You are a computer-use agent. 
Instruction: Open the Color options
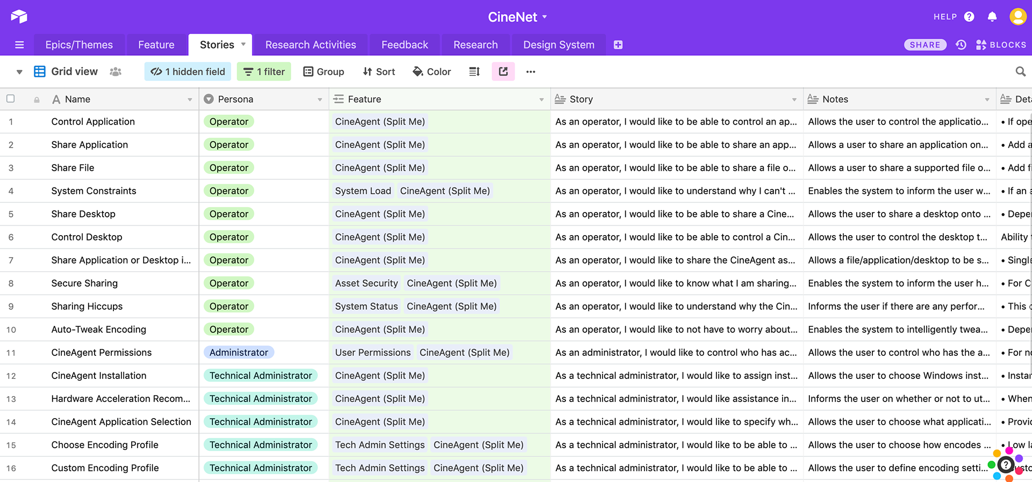coord(432,71)
